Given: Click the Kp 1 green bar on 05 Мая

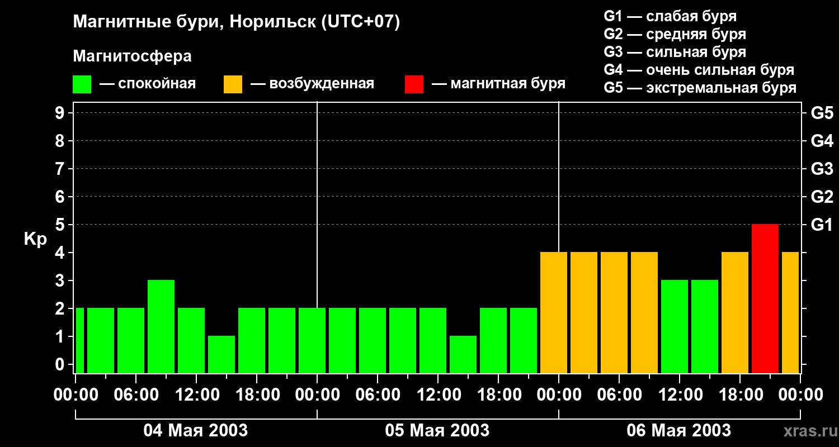Looking at the screenshot, I should (x=463, y=354).
